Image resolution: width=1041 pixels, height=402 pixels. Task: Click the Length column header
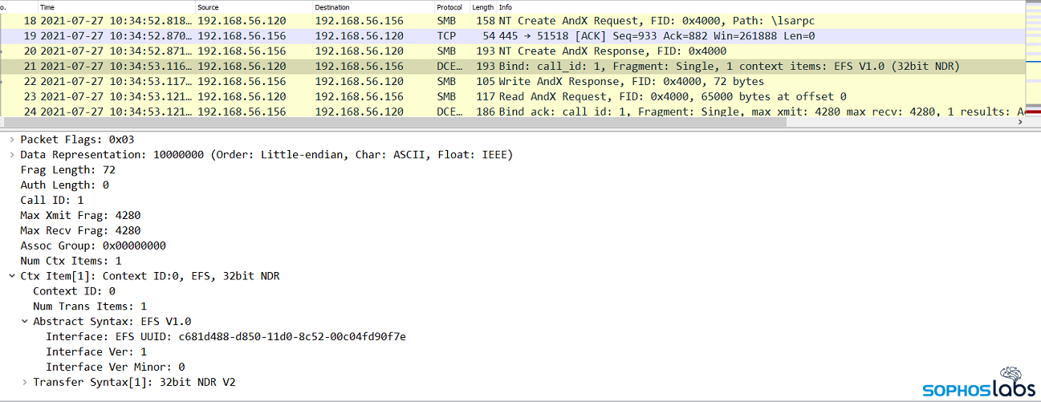[482, 6]
